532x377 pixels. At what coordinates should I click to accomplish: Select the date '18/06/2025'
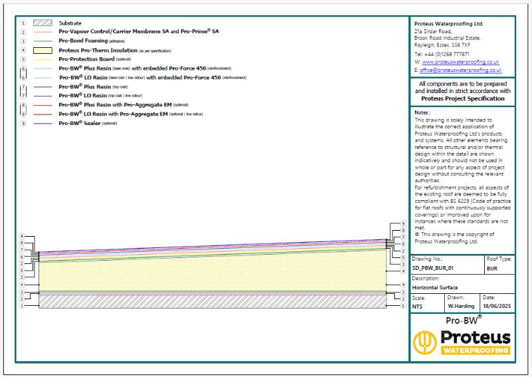tap(497, 306)
